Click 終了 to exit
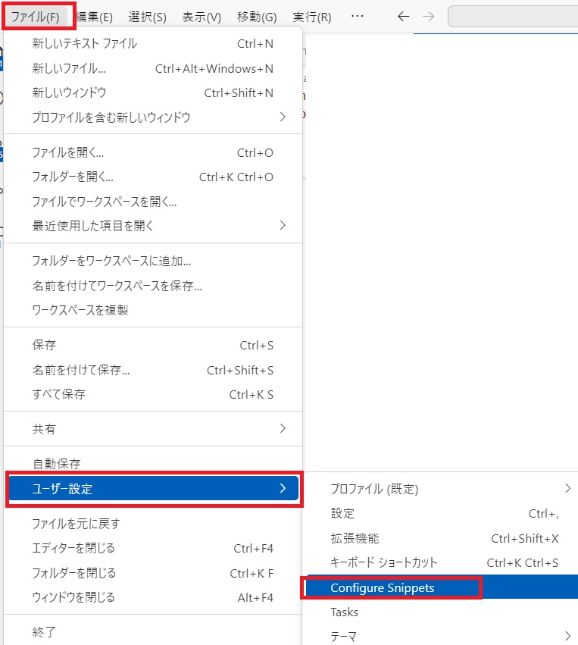Image resolution: width=578 pixels, height=645 pixels. click(x=153, y=632)
